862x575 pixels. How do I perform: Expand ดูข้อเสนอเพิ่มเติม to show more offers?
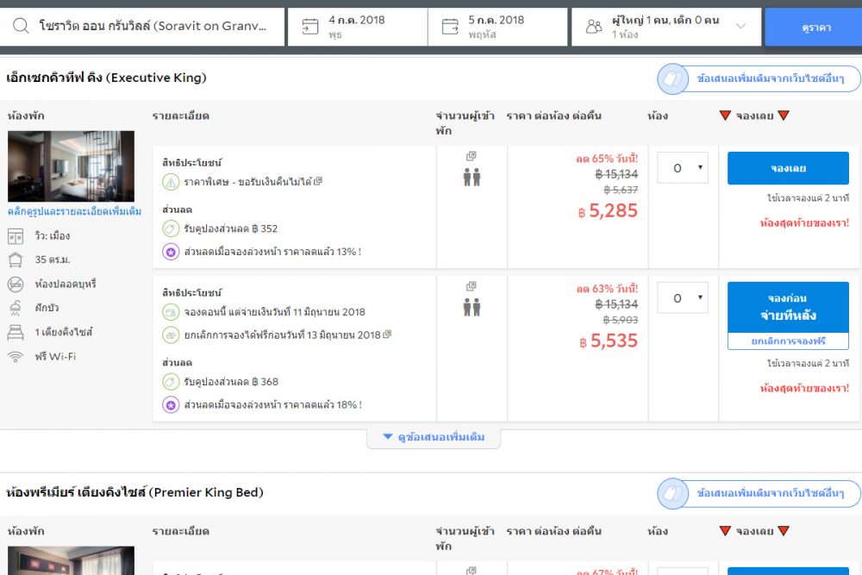point(434,438)
